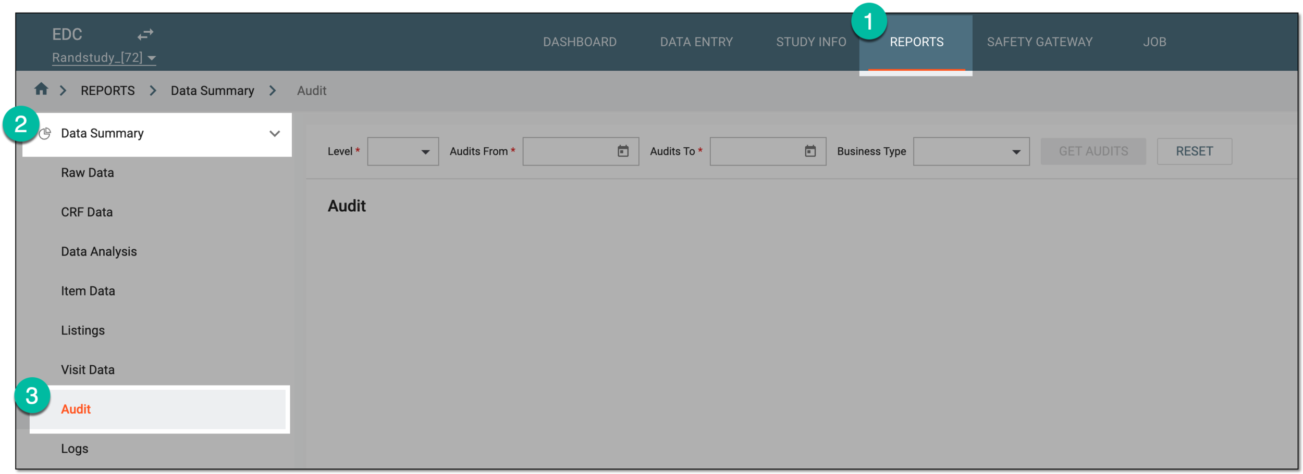
Task: Go home via the breadcrumb house icon
Action: (41, 89)
